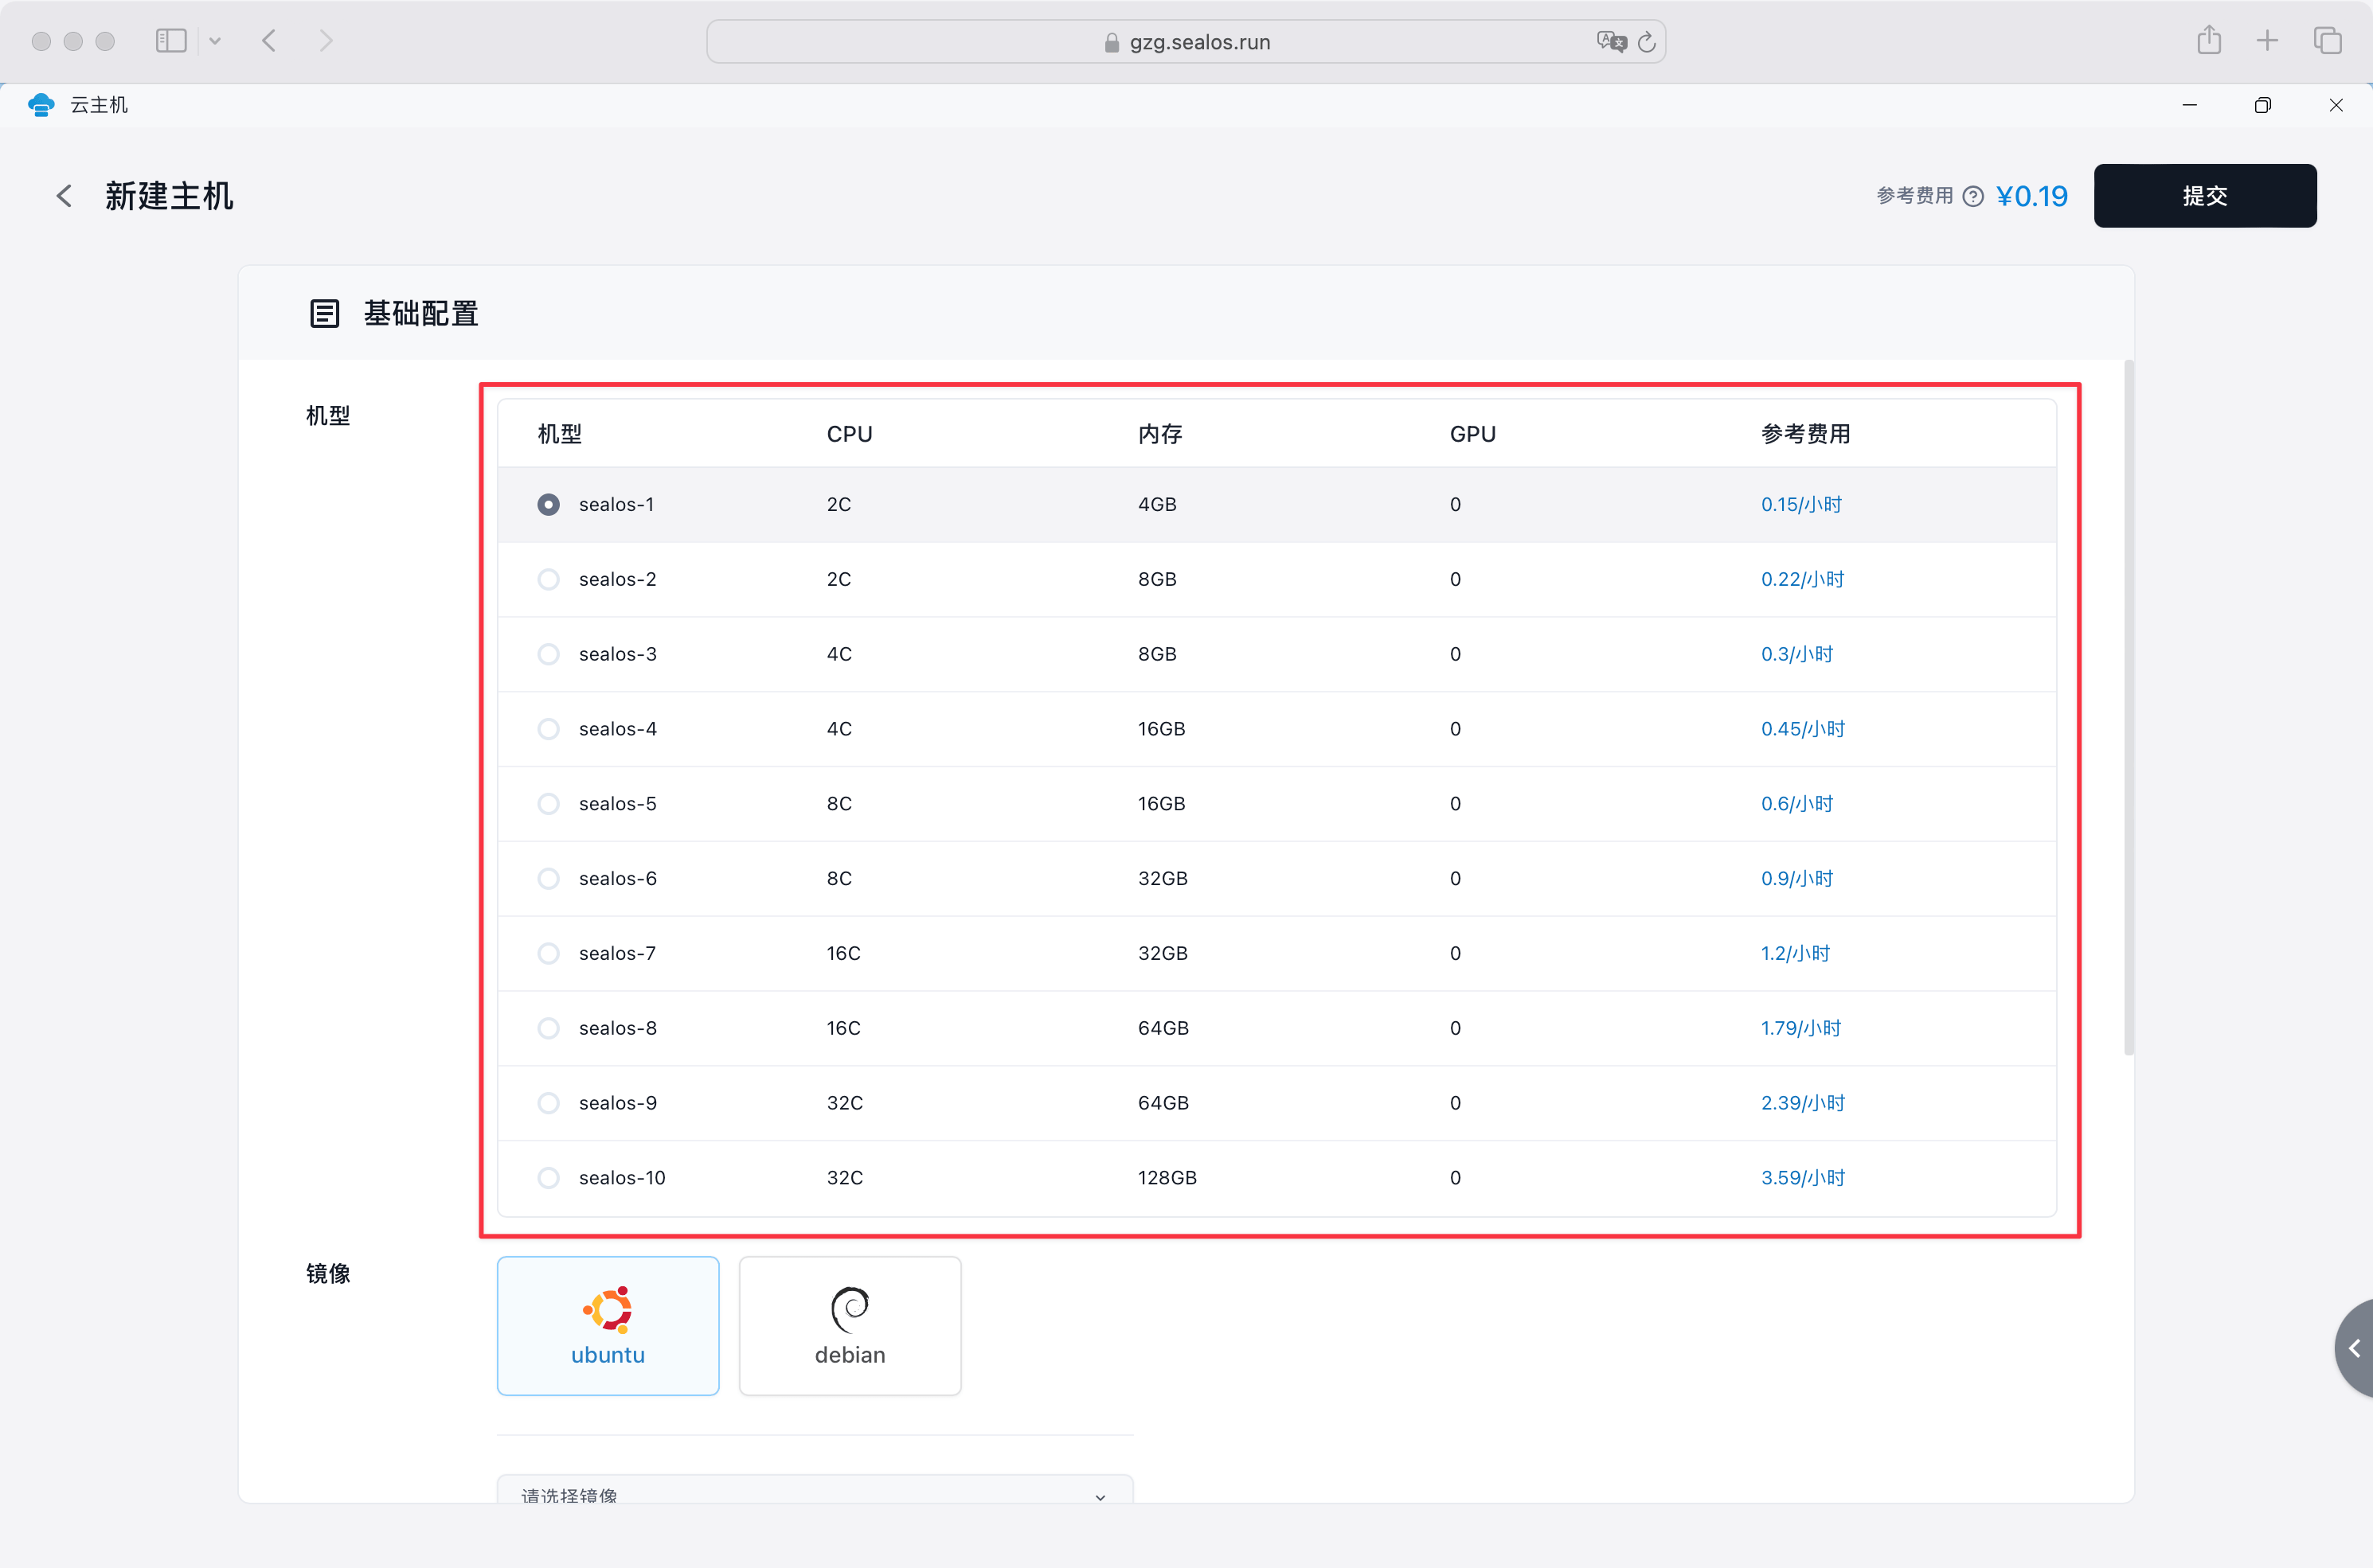Show the tab overview icon
2373x1568 pixels.
click(2327, 41)
